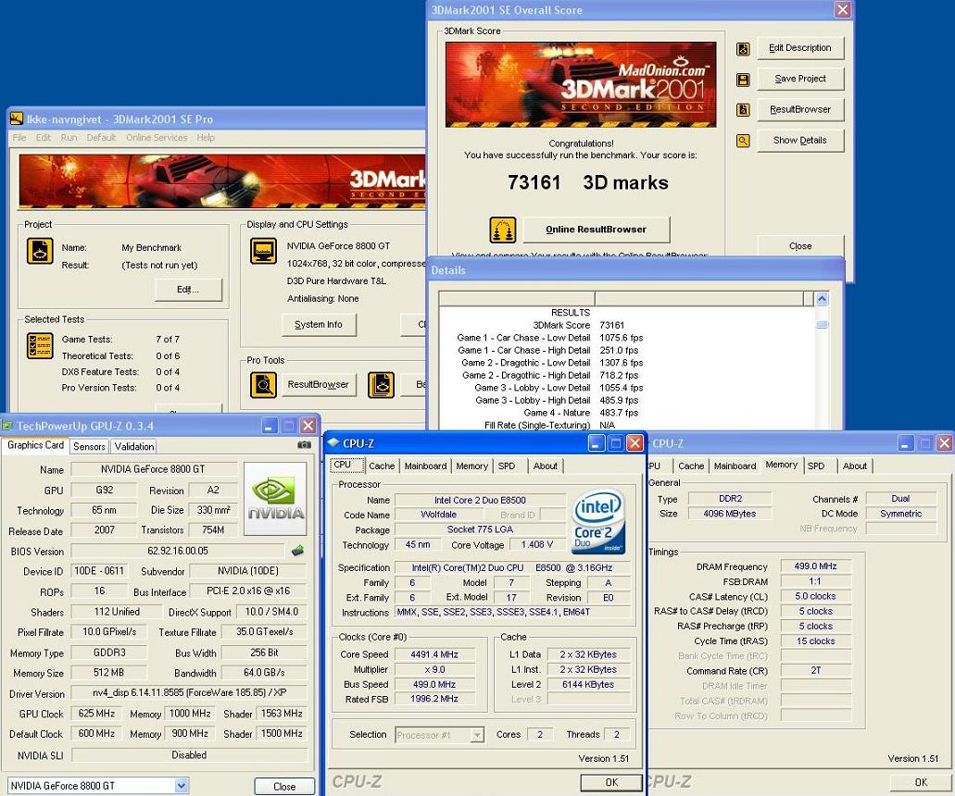The image size is (955, 796).
Task: Close the 3DMark2001 SE Overall Score window
Action: tap(843, 10)
